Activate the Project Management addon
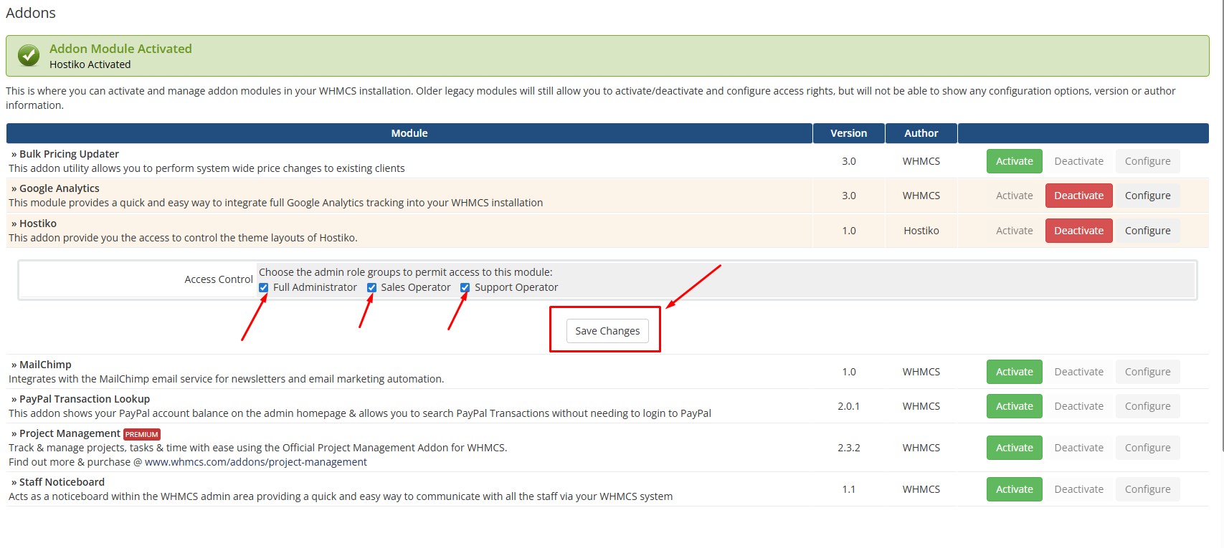Viewport: 1224px width, 548px height. click(x=1014, y=448)
